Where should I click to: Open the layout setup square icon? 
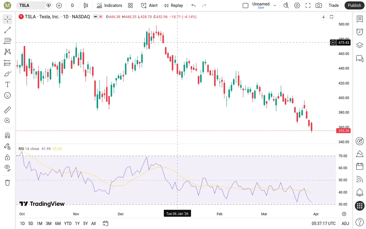246,5
